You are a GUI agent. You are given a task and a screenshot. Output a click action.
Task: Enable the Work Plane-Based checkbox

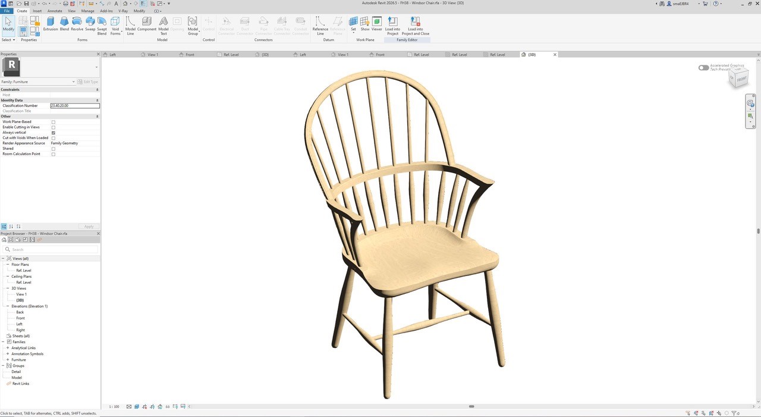point(54,122)
